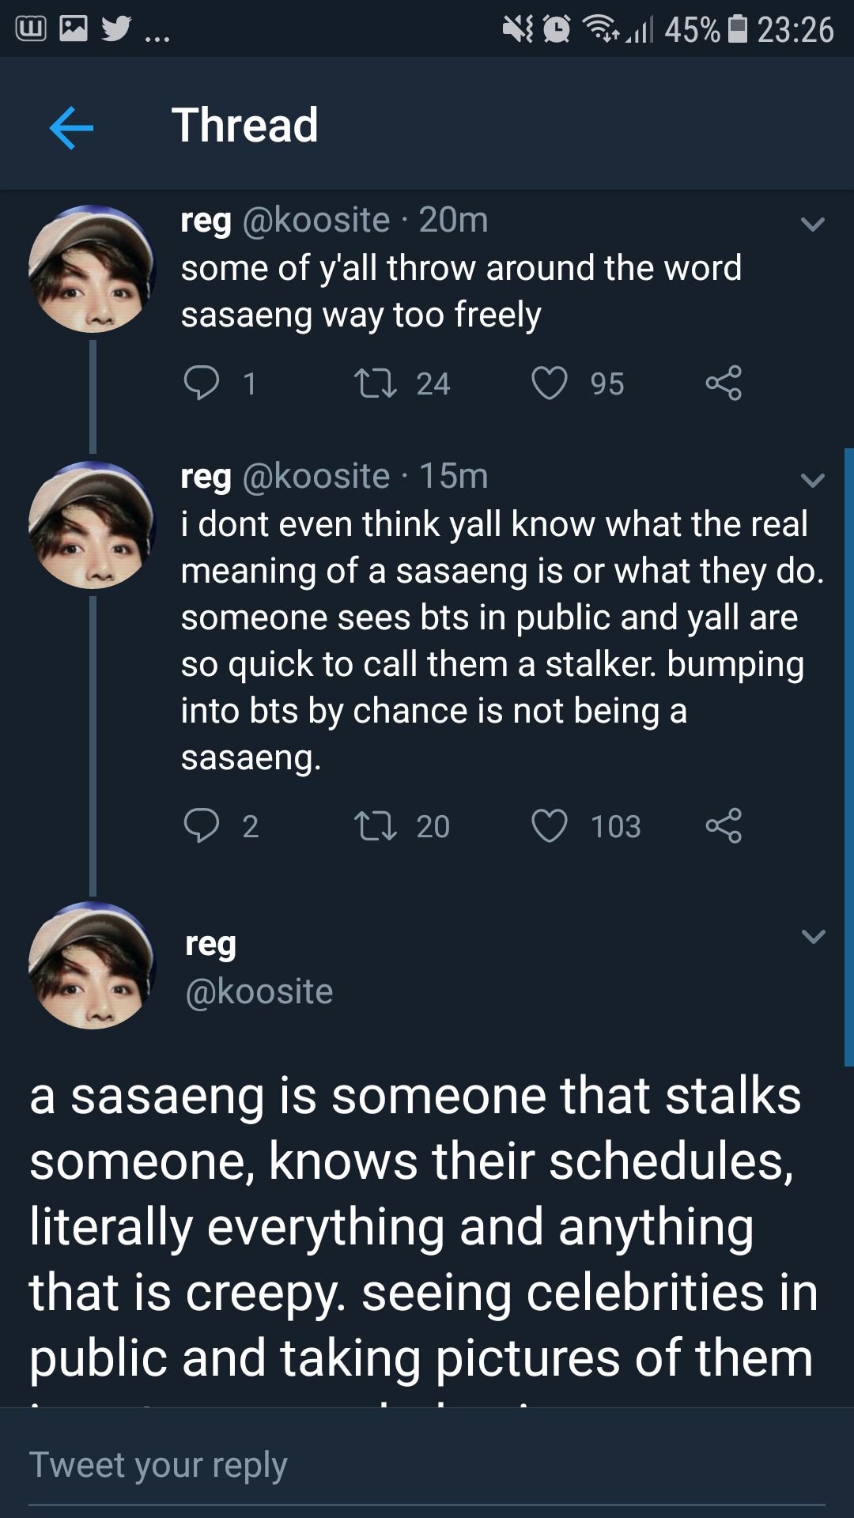The height and width of the screenshot is (1518, 854).
Task: Open the dropdown chevron on the main tweet
Action: [x=813, y=937]
